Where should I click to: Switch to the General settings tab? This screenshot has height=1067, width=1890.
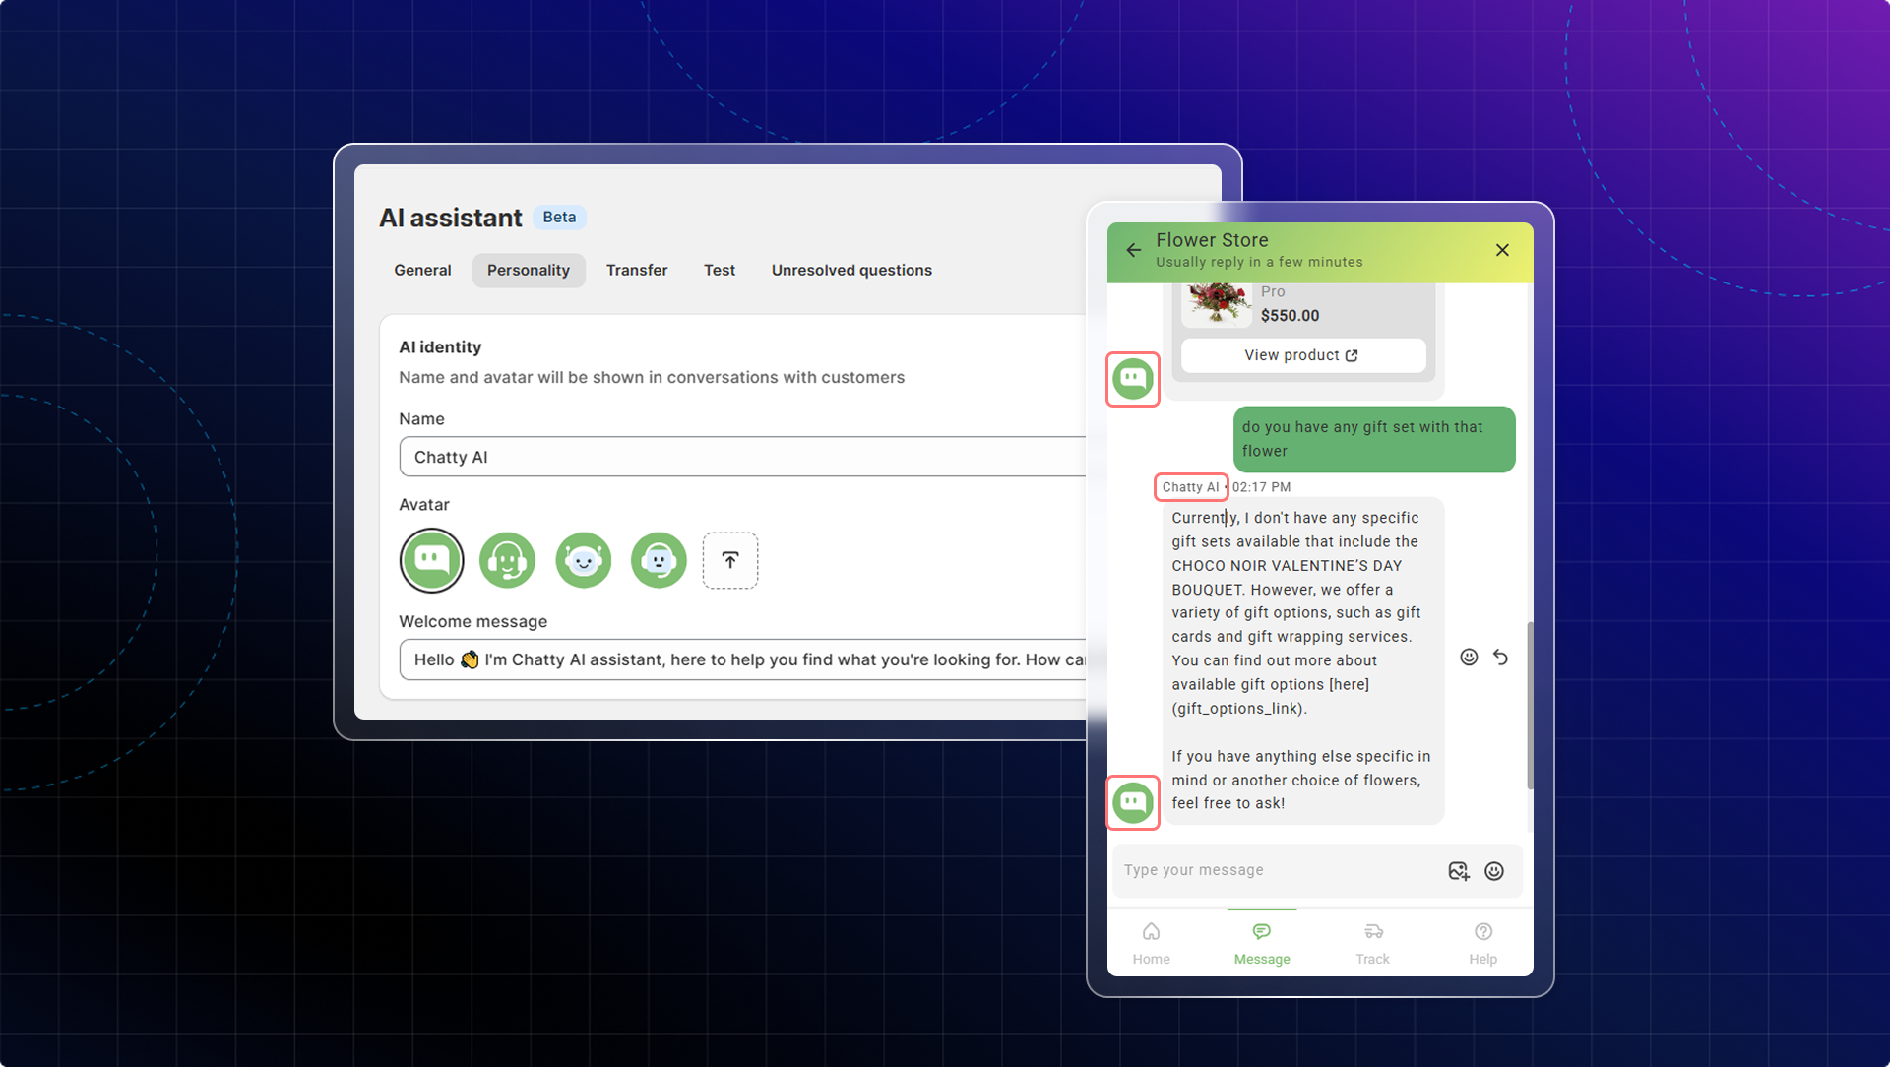[x=422, y=271]
